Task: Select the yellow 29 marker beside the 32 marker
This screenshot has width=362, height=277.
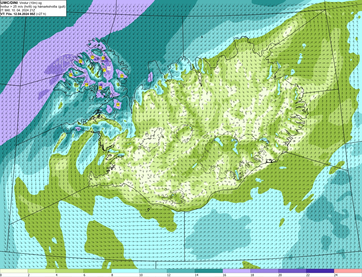Action: coord(103,58)
